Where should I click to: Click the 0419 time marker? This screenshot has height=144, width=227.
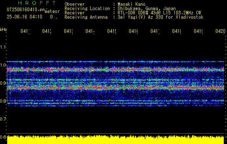tap(198, 31)
